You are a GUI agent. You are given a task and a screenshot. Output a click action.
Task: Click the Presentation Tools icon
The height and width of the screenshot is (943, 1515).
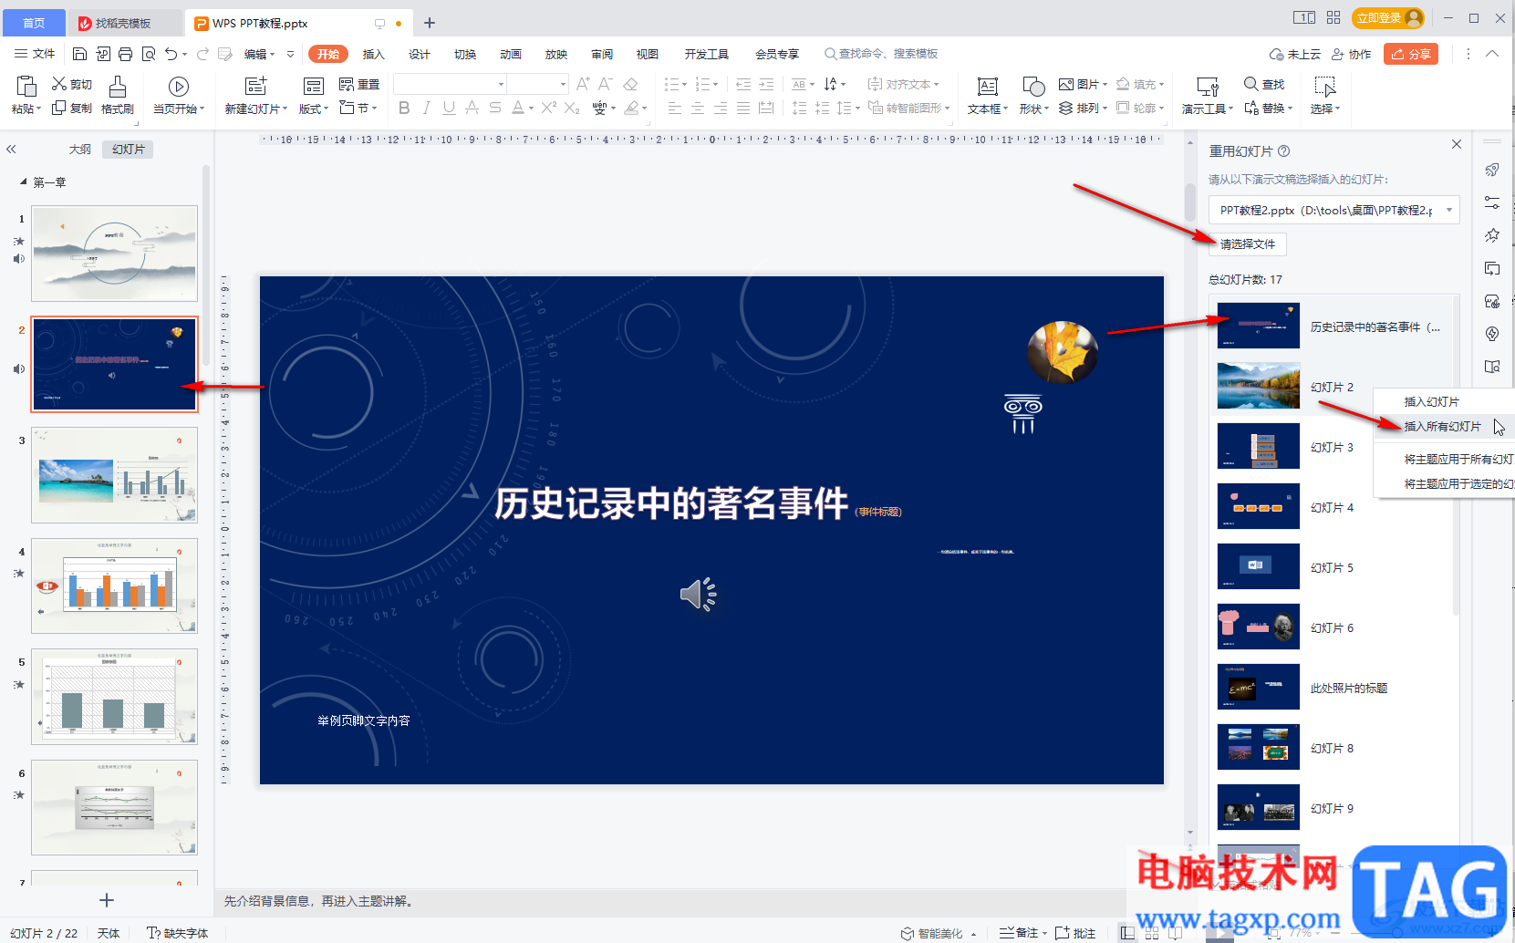click(1208, 87)
